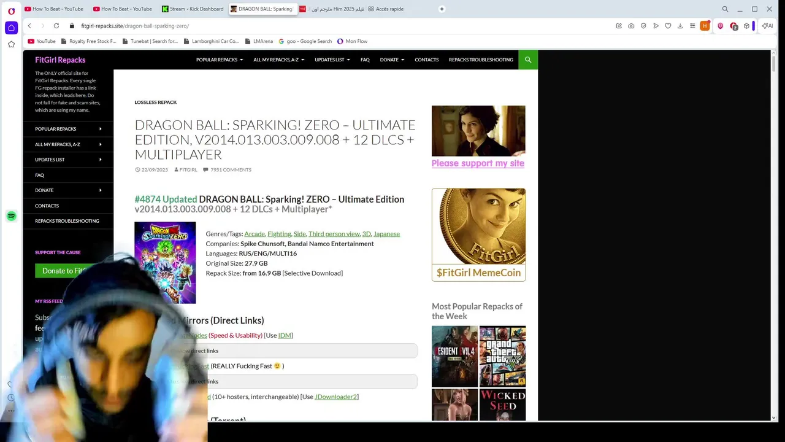
Task: Open the bookmarks star in Opera sidebar
Action: [x=11, y=44]
